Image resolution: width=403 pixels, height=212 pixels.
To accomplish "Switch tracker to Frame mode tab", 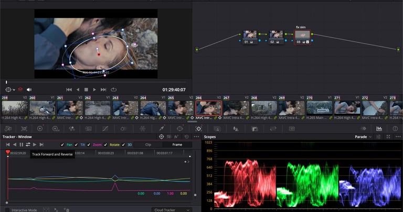I will (177, 144).
